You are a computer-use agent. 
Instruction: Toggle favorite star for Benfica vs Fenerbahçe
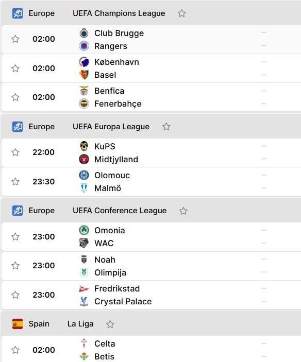[15, 97]
